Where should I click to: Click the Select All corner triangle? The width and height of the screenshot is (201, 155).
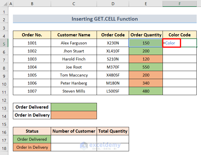coord(5,4)
